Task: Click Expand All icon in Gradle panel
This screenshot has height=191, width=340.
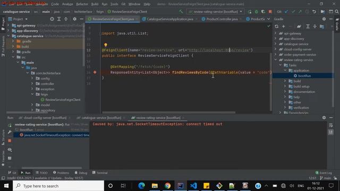Action: coord(308,27)
